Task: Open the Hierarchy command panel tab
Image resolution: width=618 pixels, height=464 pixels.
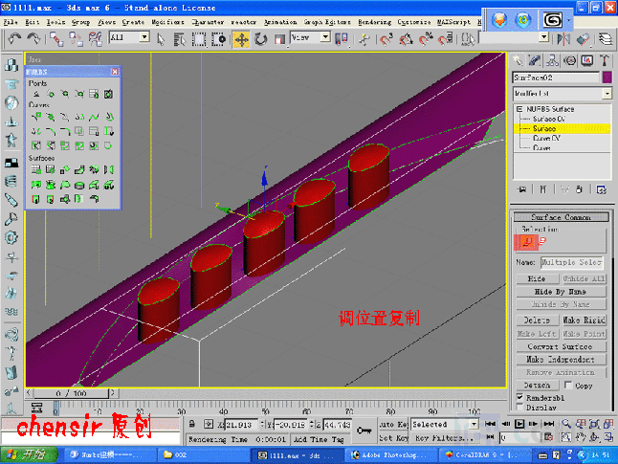Action: click(x=552, y=60)
